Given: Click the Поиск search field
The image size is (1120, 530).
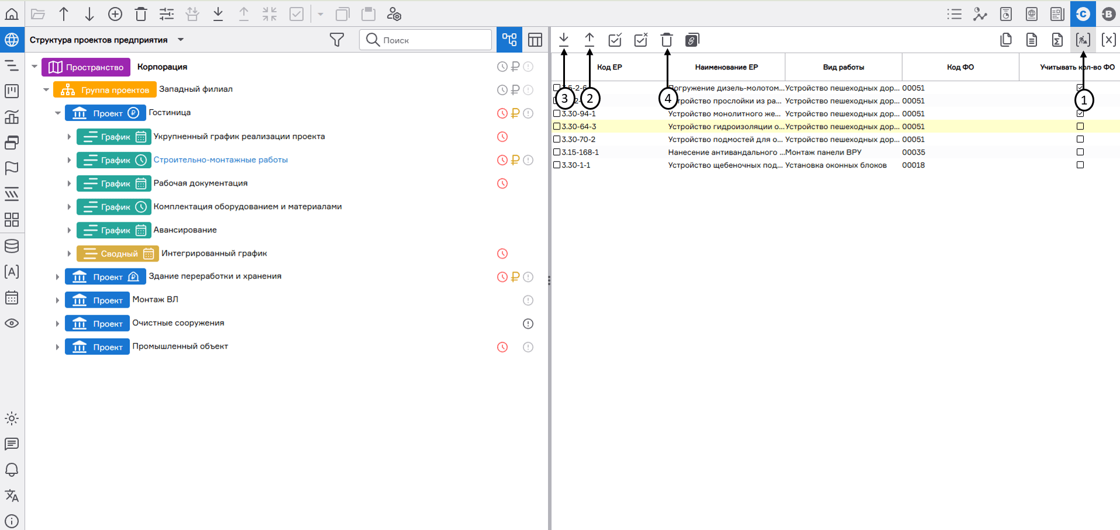Looking at the screenshot, I should (x=432, y=40).
